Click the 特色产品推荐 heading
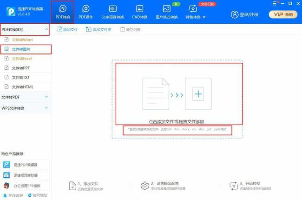Image resolution: width=302 pixels, height=200 pixels. (13, 154)
